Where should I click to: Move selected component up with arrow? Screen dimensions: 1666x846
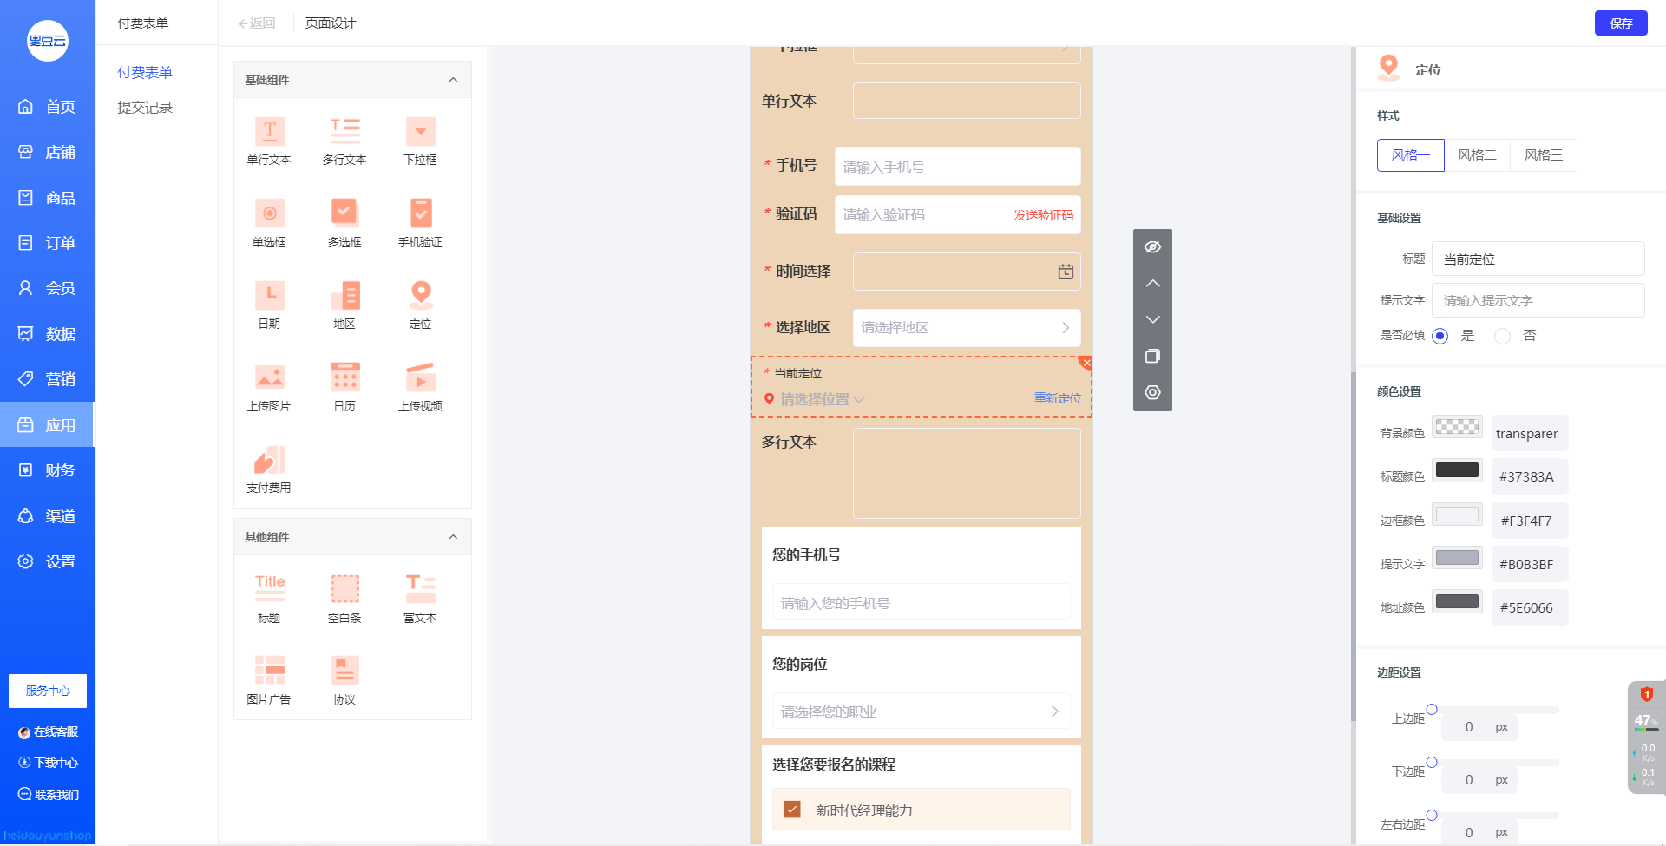click(1152, 284)
